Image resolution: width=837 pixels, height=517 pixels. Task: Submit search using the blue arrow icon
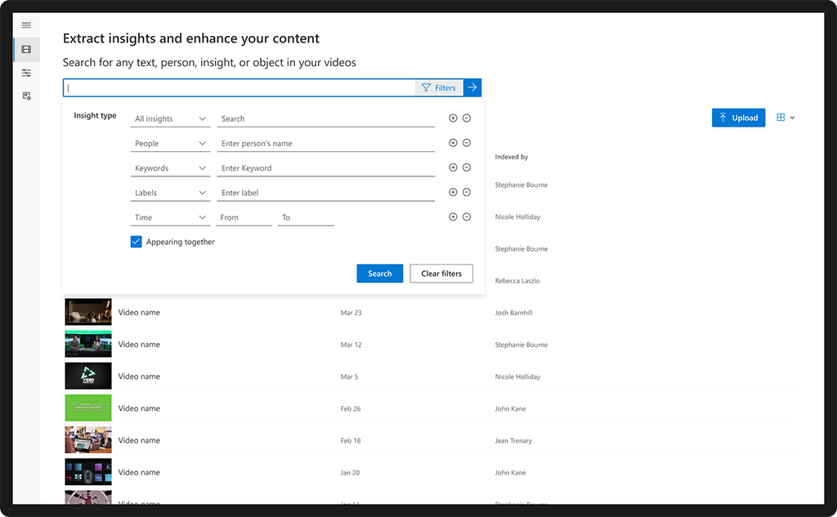[472, 87]
